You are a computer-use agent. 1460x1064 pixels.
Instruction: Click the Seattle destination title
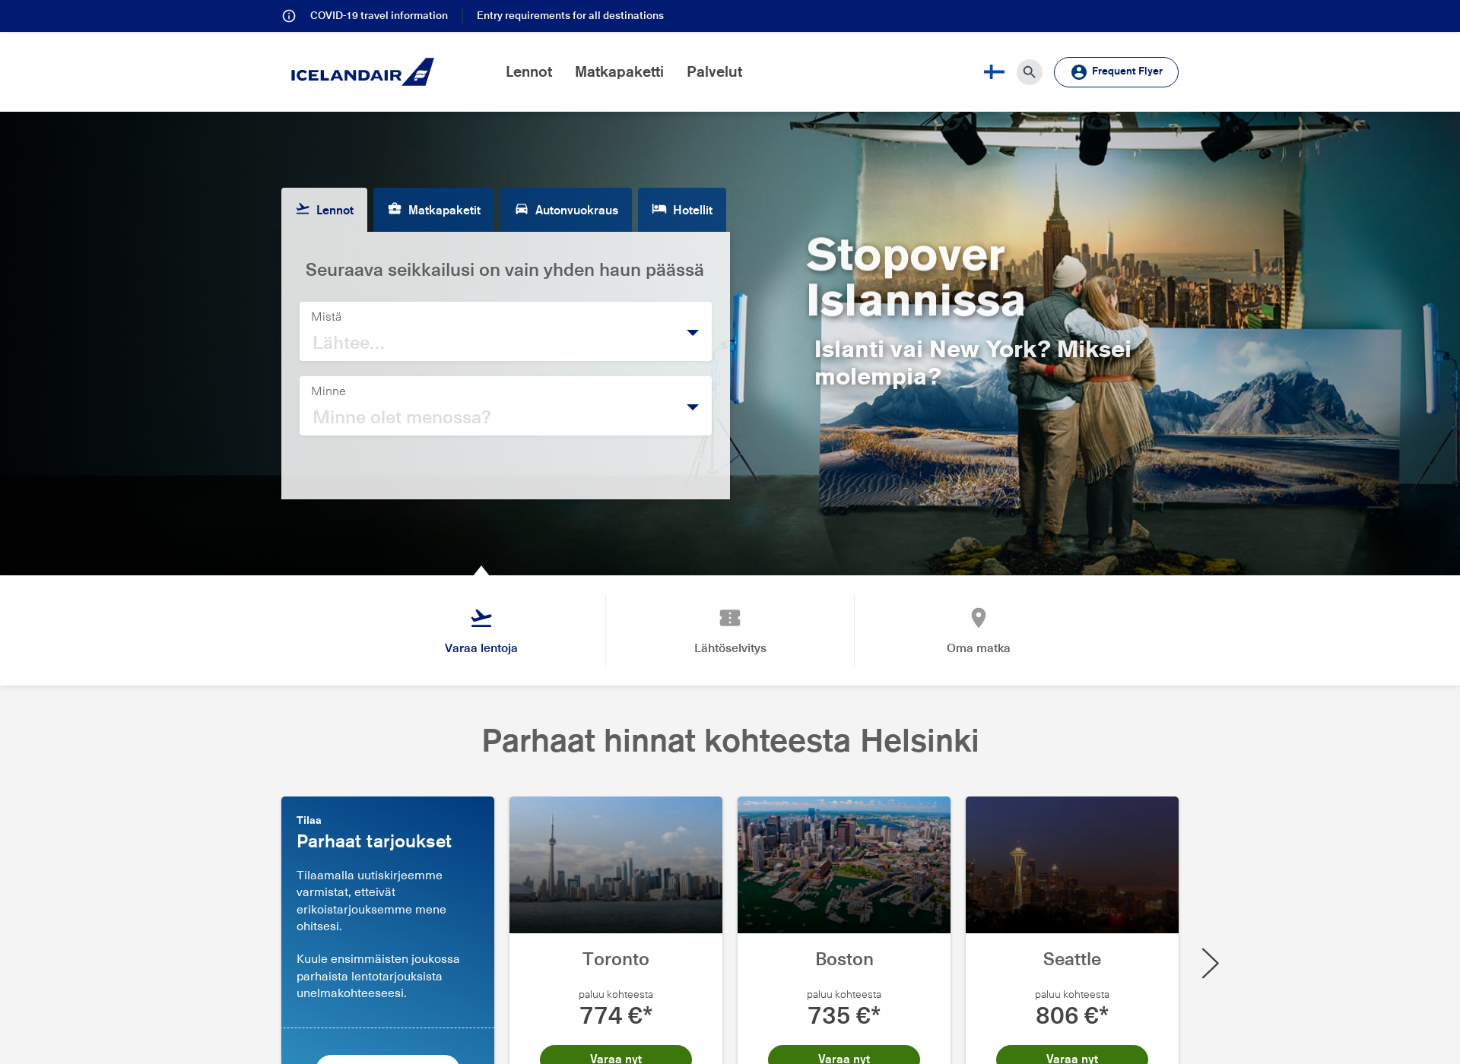pos(1072,959)
